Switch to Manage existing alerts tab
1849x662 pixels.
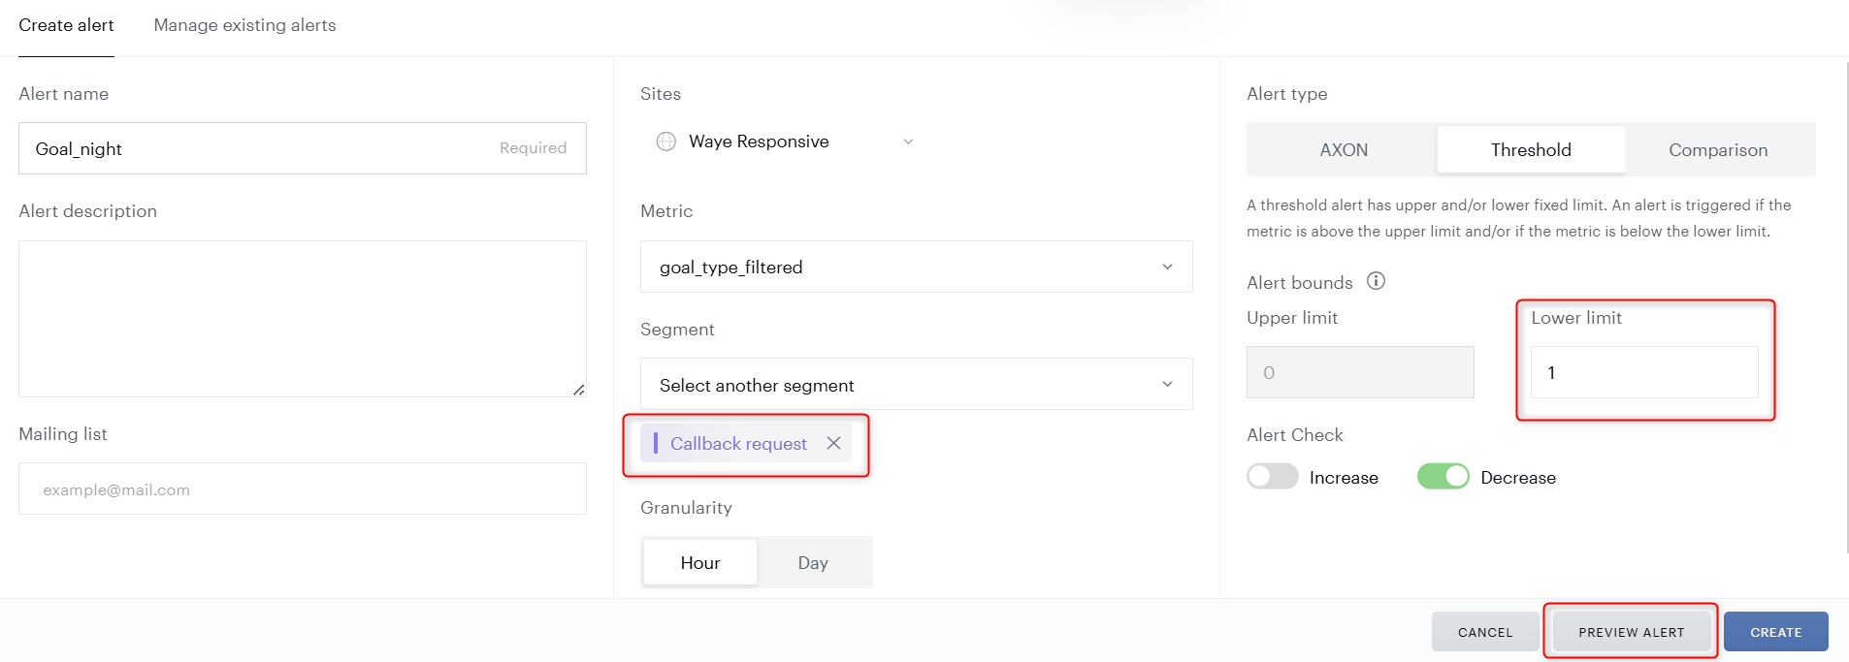tap(244, 25)
